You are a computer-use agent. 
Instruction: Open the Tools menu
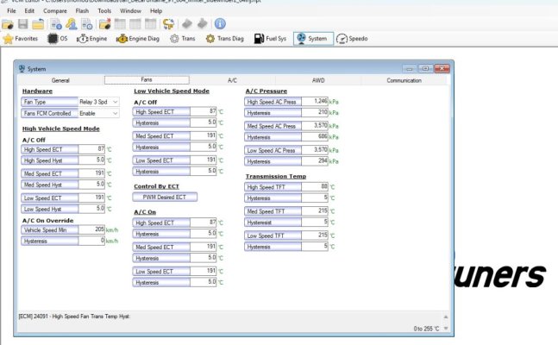pyautogui.click(x=104, y=11)
